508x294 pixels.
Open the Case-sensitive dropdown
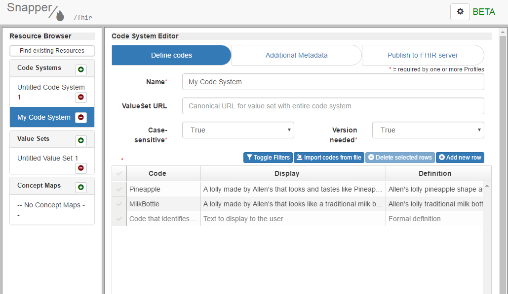pyautogui.click(x=238, y=130)
